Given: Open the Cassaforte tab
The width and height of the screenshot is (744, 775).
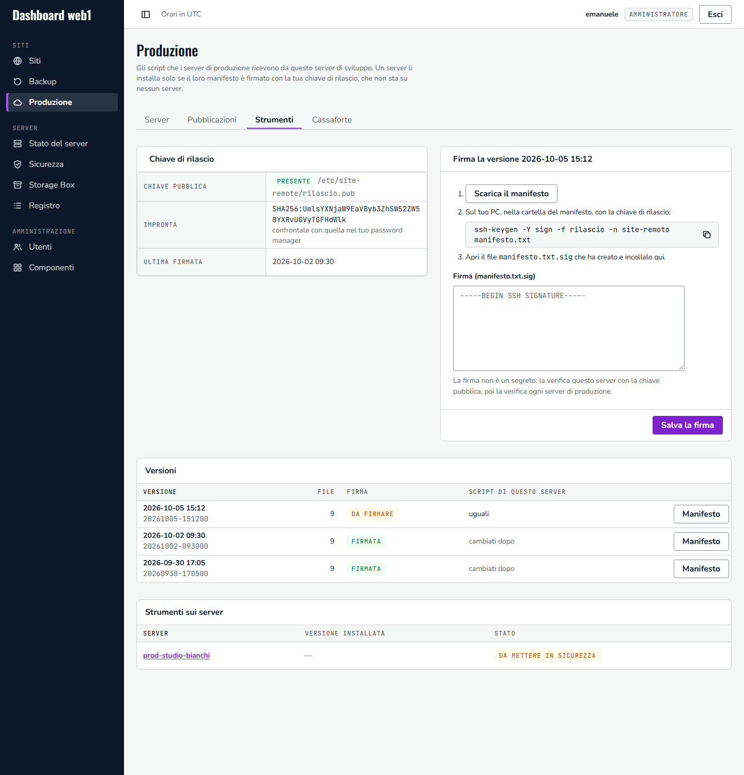Looking at the screenshot, I should tap(332, 120).
